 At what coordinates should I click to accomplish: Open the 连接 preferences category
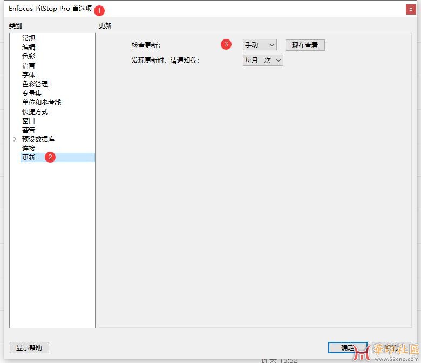[29, 149]
